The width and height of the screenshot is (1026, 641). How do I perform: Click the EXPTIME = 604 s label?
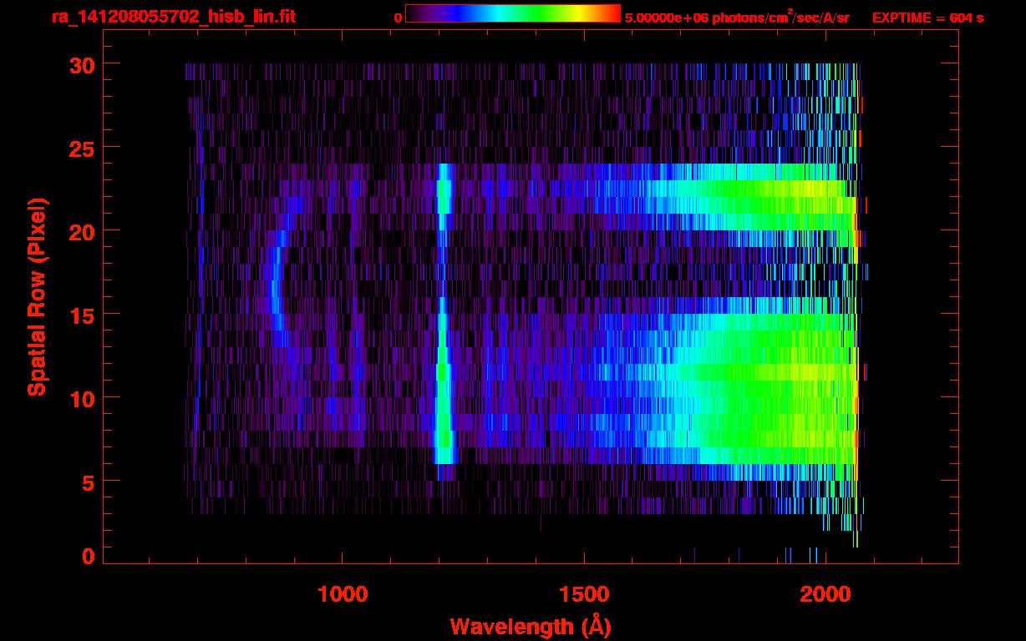(x=927, y=18)
